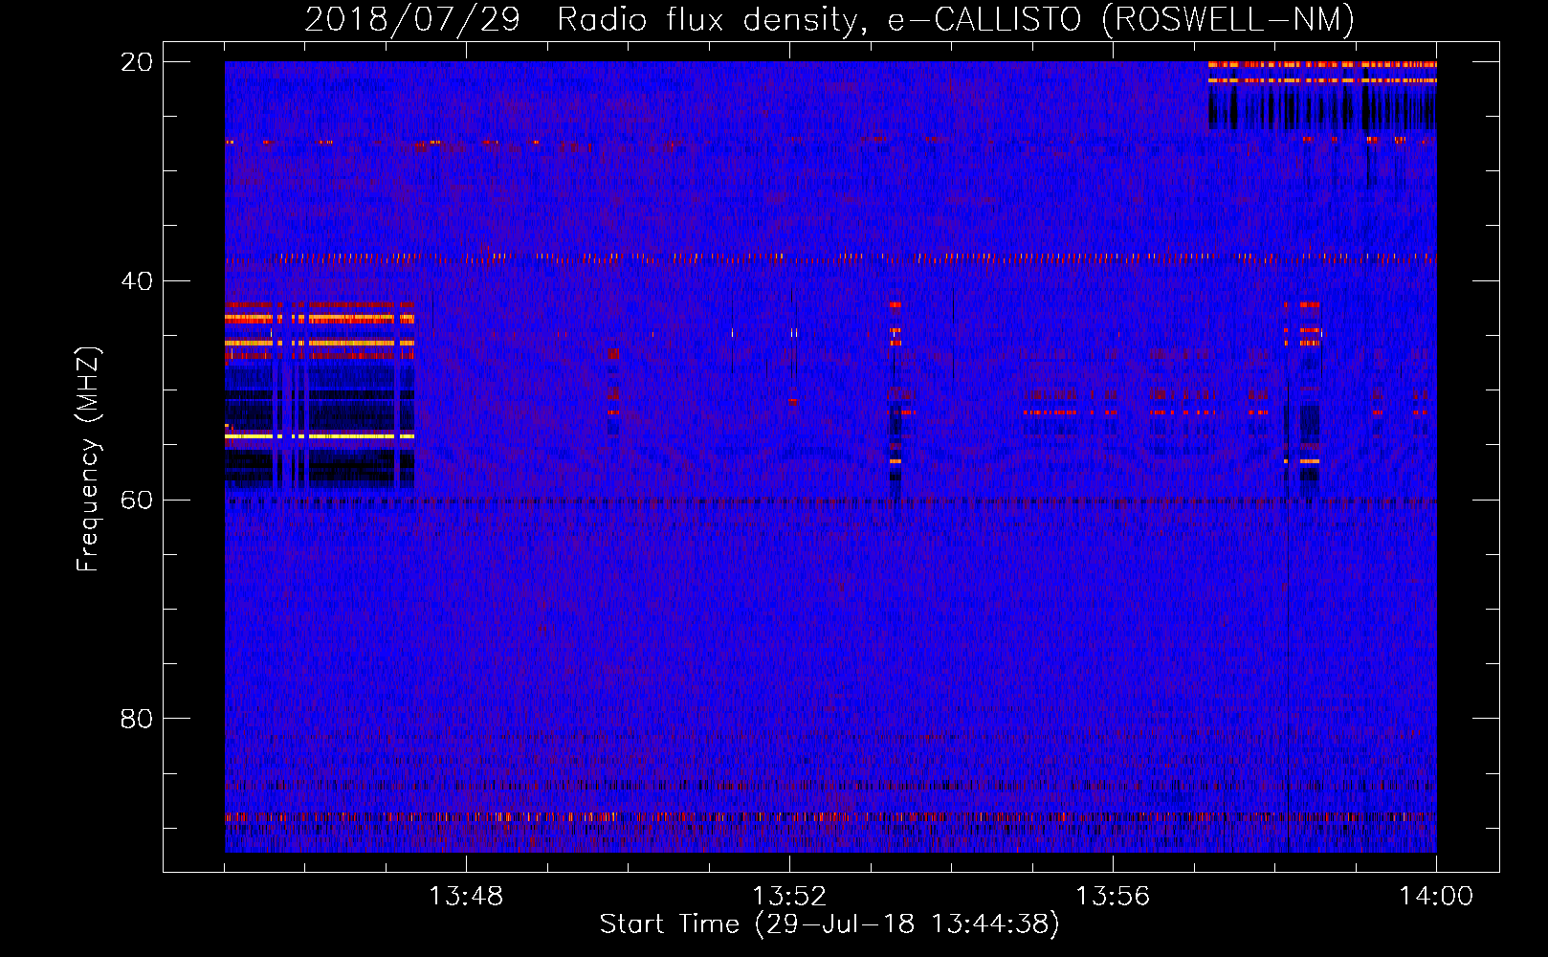Click the 13:52 time tick label

(x=789, y=897)
